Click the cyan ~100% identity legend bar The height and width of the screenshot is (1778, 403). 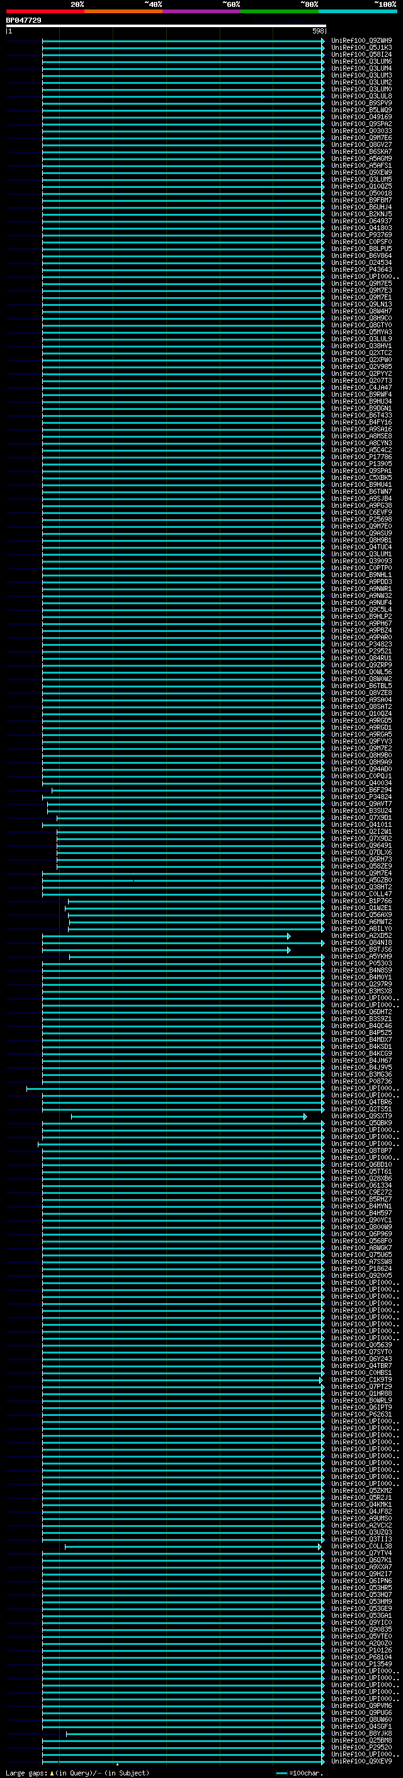point(358,11)
